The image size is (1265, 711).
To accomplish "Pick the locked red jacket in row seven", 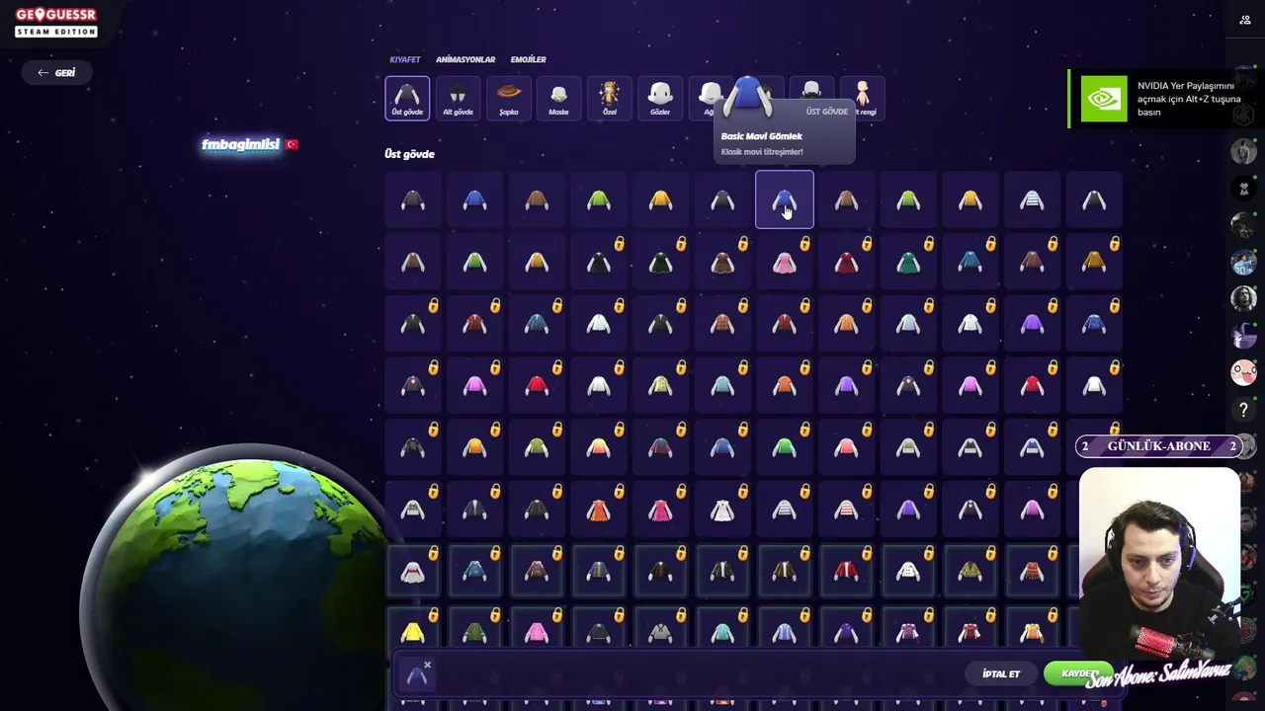I will pos(846,571).
